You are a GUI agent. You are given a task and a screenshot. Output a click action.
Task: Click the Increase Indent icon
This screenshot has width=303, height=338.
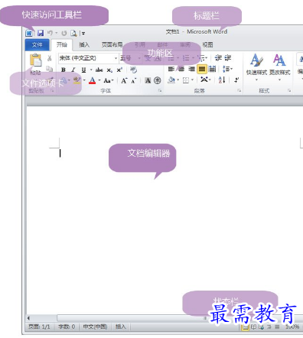[228, 58]
